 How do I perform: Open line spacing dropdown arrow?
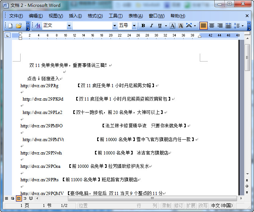(x=242, y=26)
